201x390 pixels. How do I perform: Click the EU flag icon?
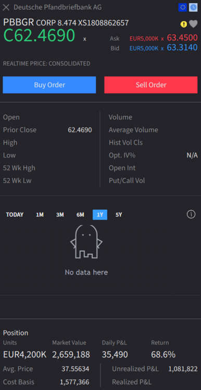[x=183, y=7]
